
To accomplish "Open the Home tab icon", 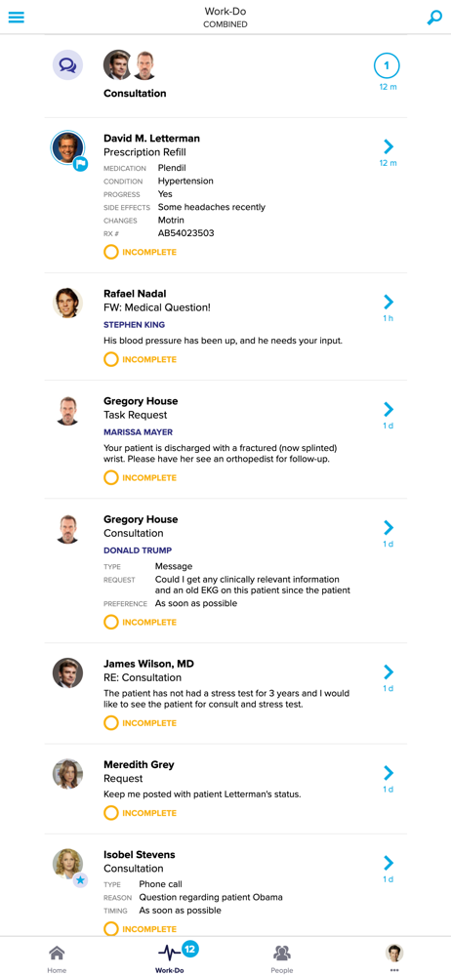I will pos(57,953).
